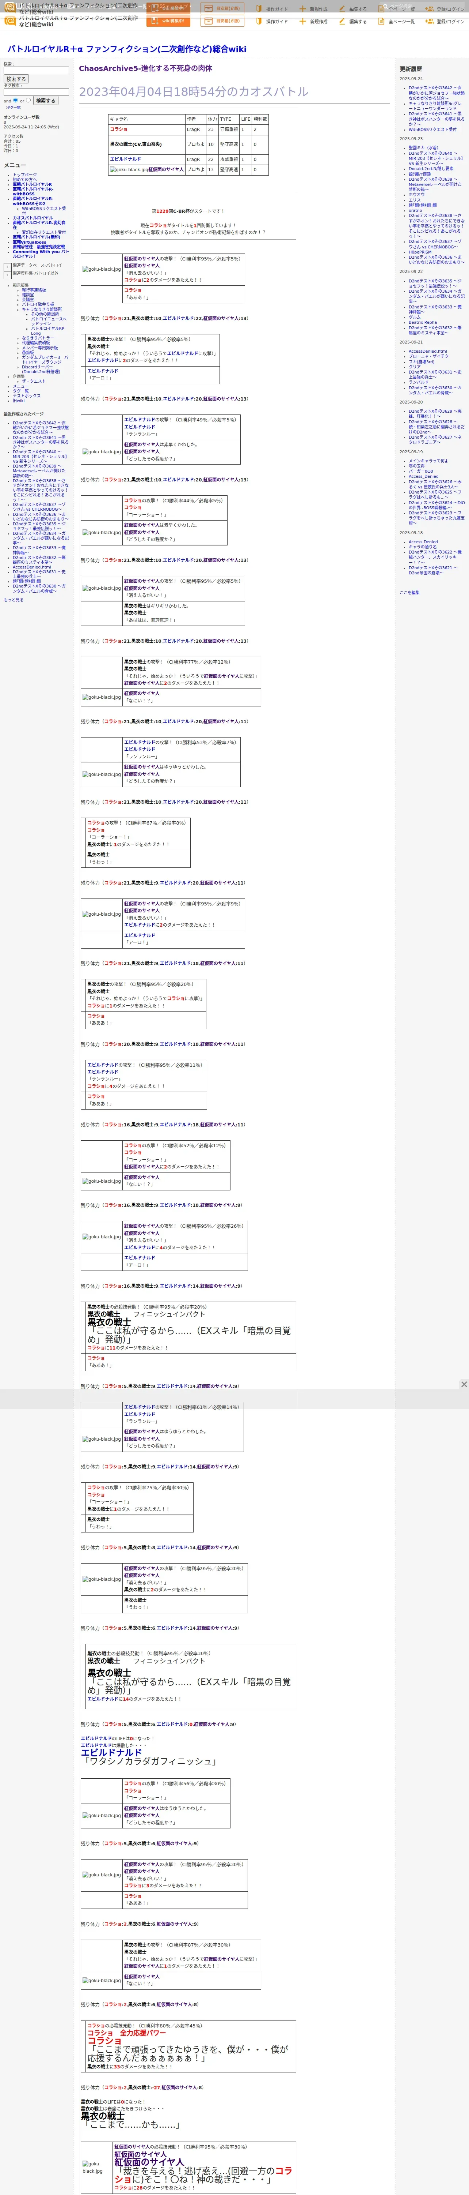Viewport: 469px width, 2195px height.
Task: Click コラショ name in character table
Action: [118, 130]
